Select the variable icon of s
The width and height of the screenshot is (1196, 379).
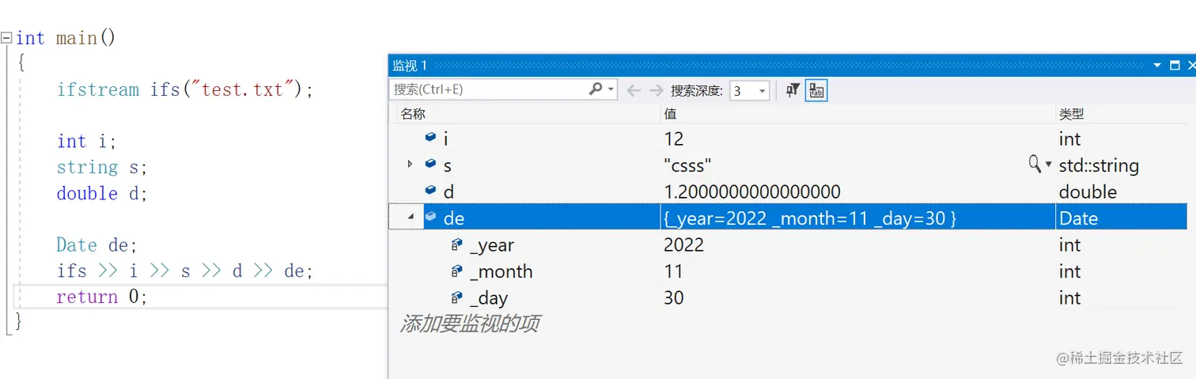point(430,164)
